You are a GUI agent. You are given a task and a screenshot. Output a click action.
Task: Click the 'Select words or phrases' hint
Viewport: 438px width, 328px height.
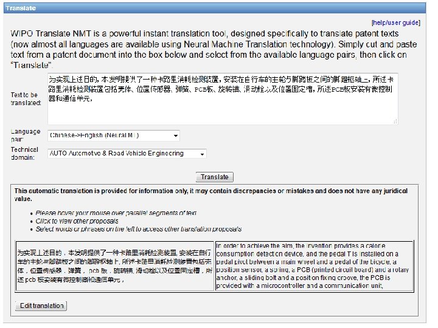click(139, 229)
